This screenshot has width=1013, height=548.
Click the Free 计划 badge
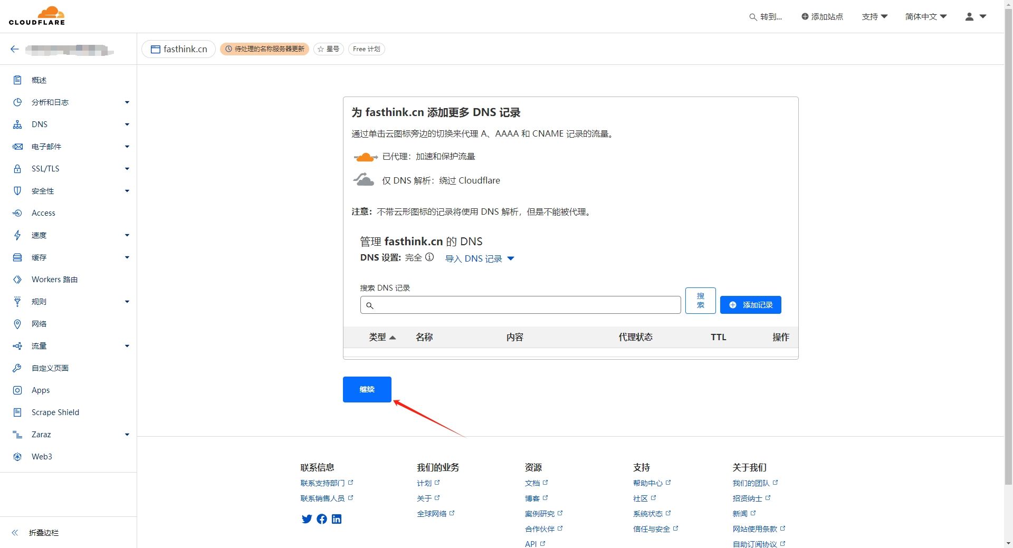click(x=367, y=49)
